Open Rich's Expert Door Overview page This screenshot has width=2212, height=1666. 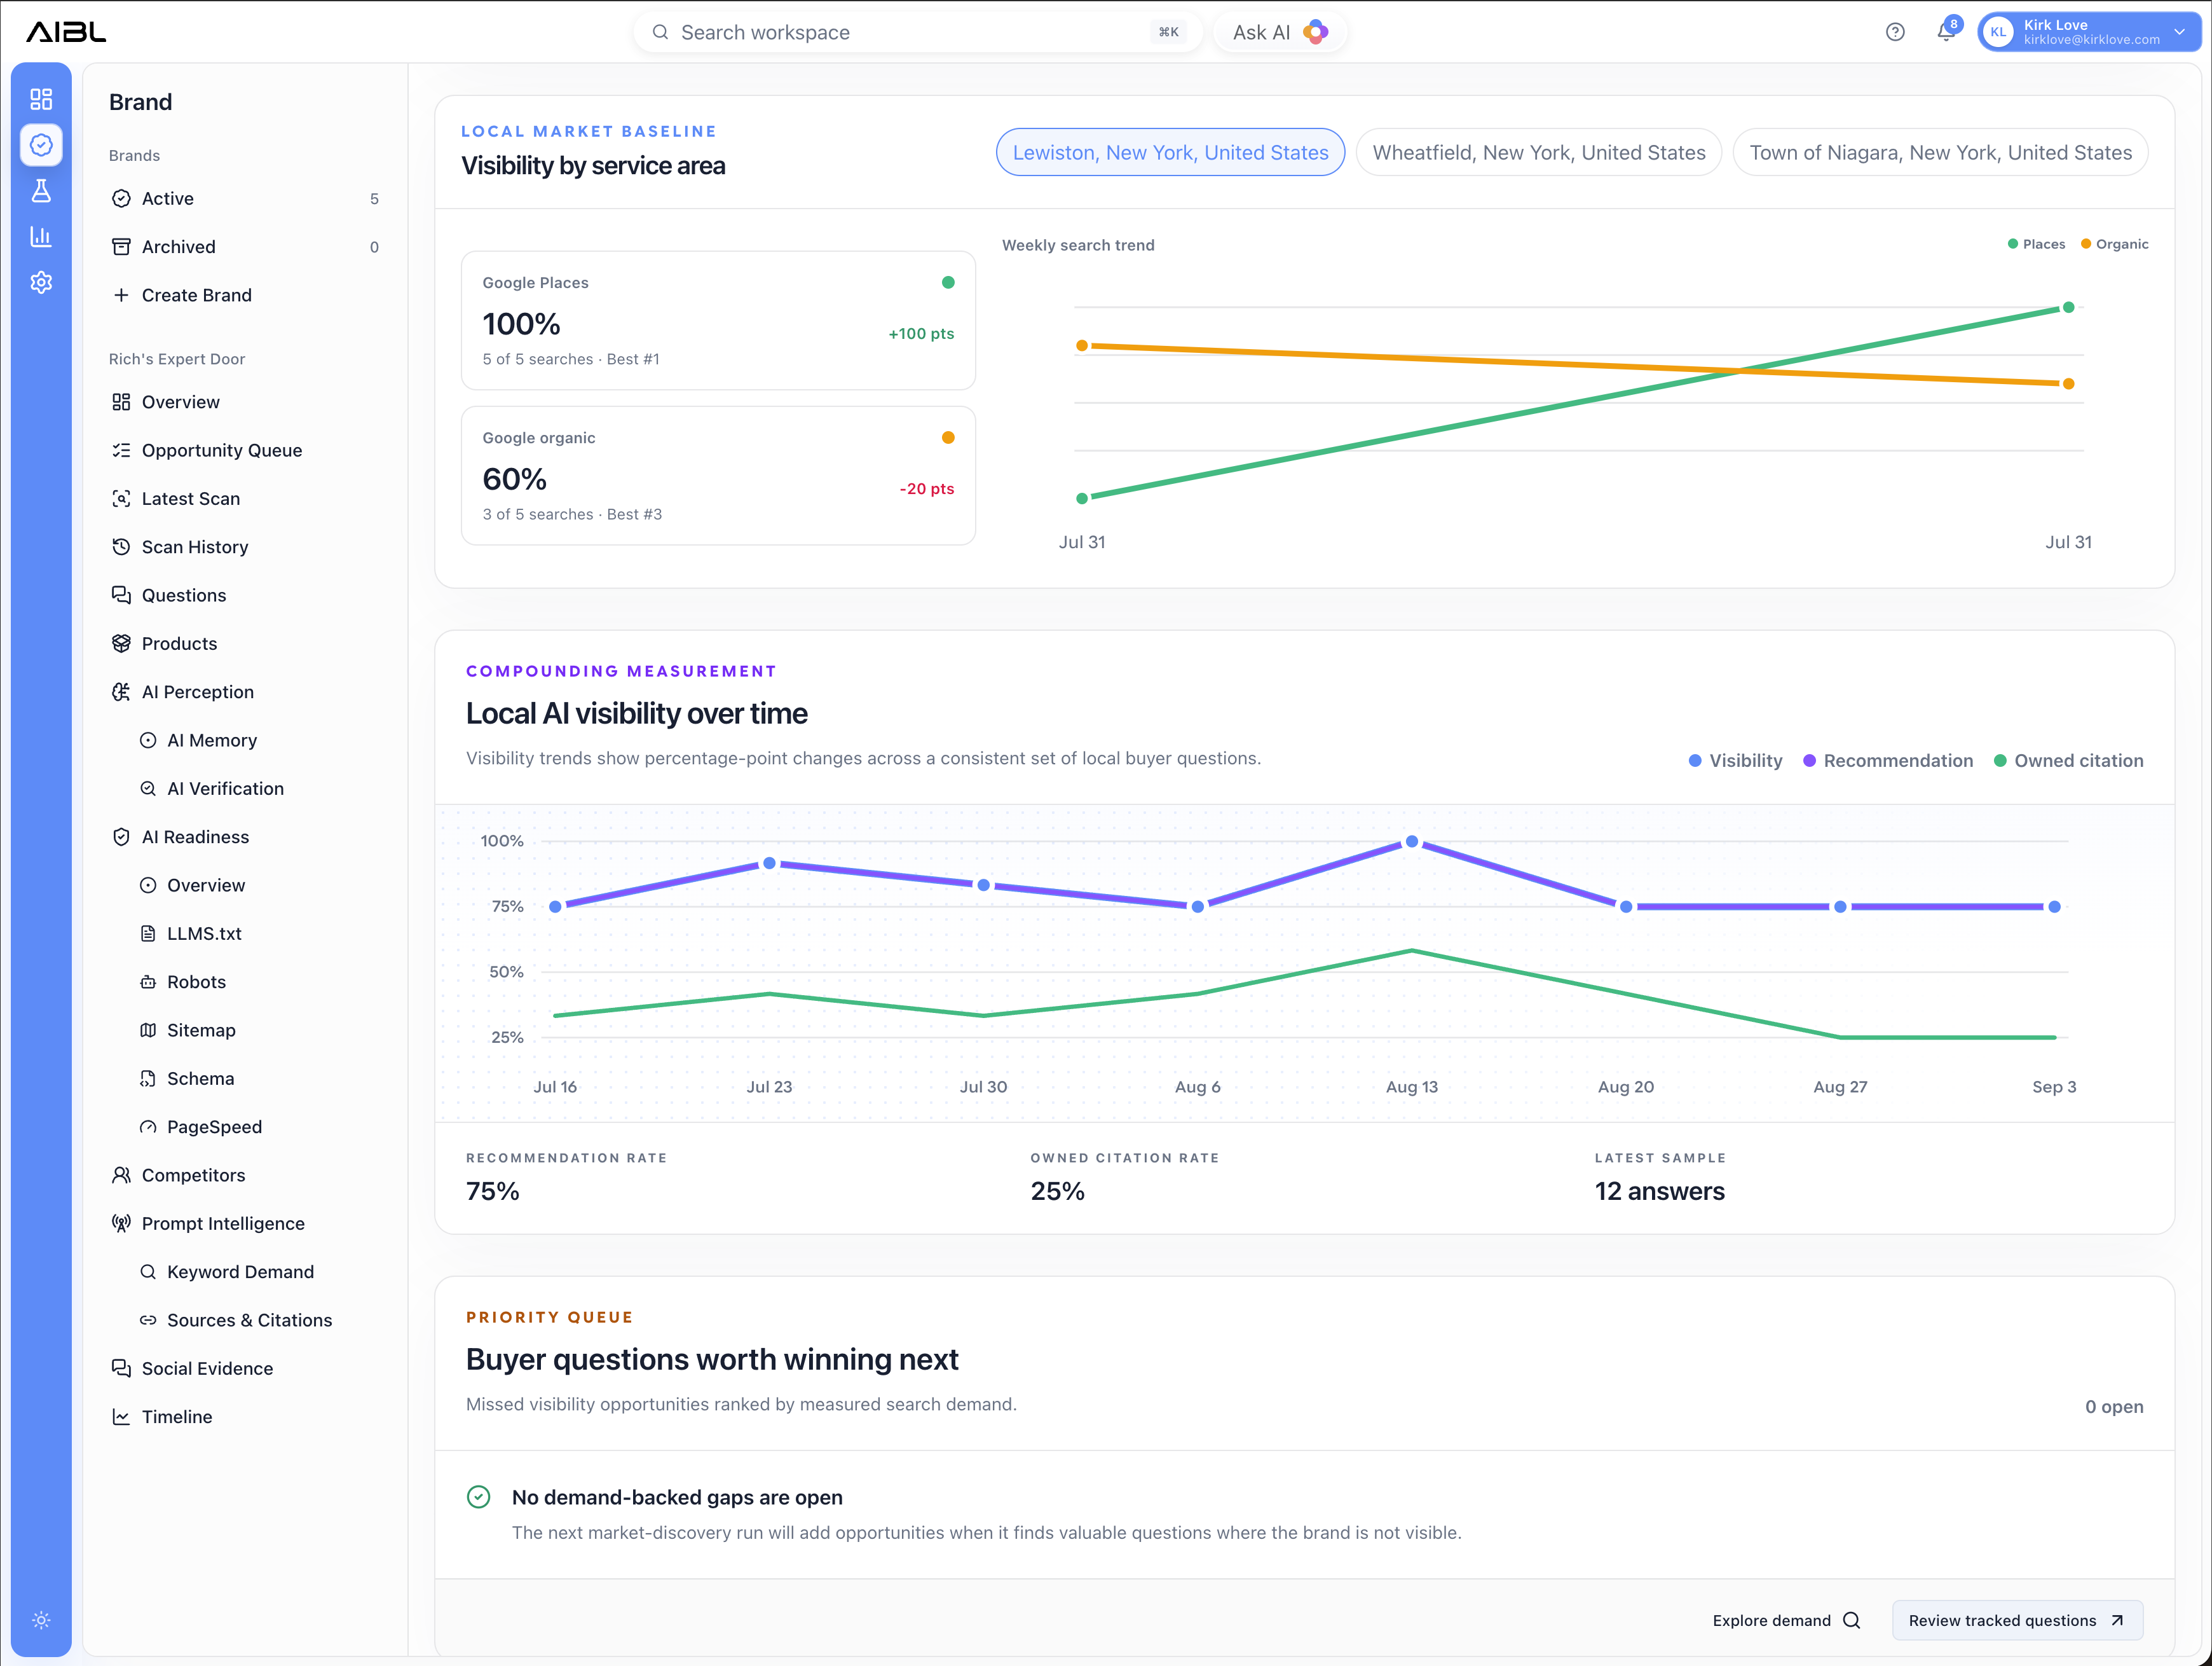pyautogui.click(x=245, y=401)
